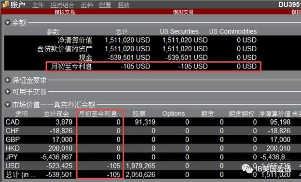Screen dimensions: 301x182
Task: Click 净清算价值 total 1,511,020 USD value
Action: 127,40
